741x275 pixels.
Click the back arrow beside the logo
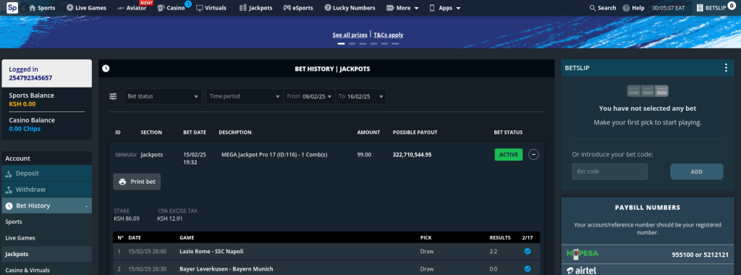24,8
